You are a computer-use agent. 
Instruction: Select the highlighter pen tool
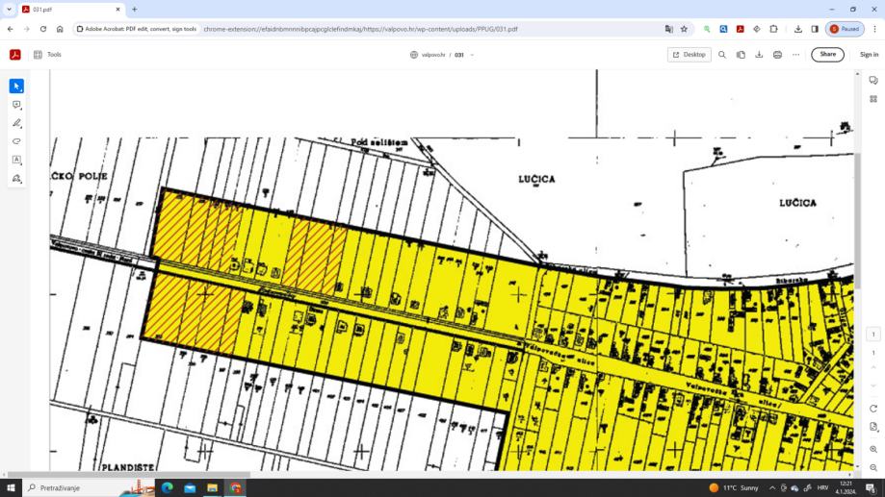pyautogui.click(x=16, y=123)
